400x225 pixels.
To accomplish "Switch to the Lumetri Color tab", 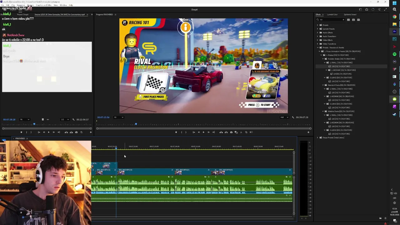I will [332, 14].
